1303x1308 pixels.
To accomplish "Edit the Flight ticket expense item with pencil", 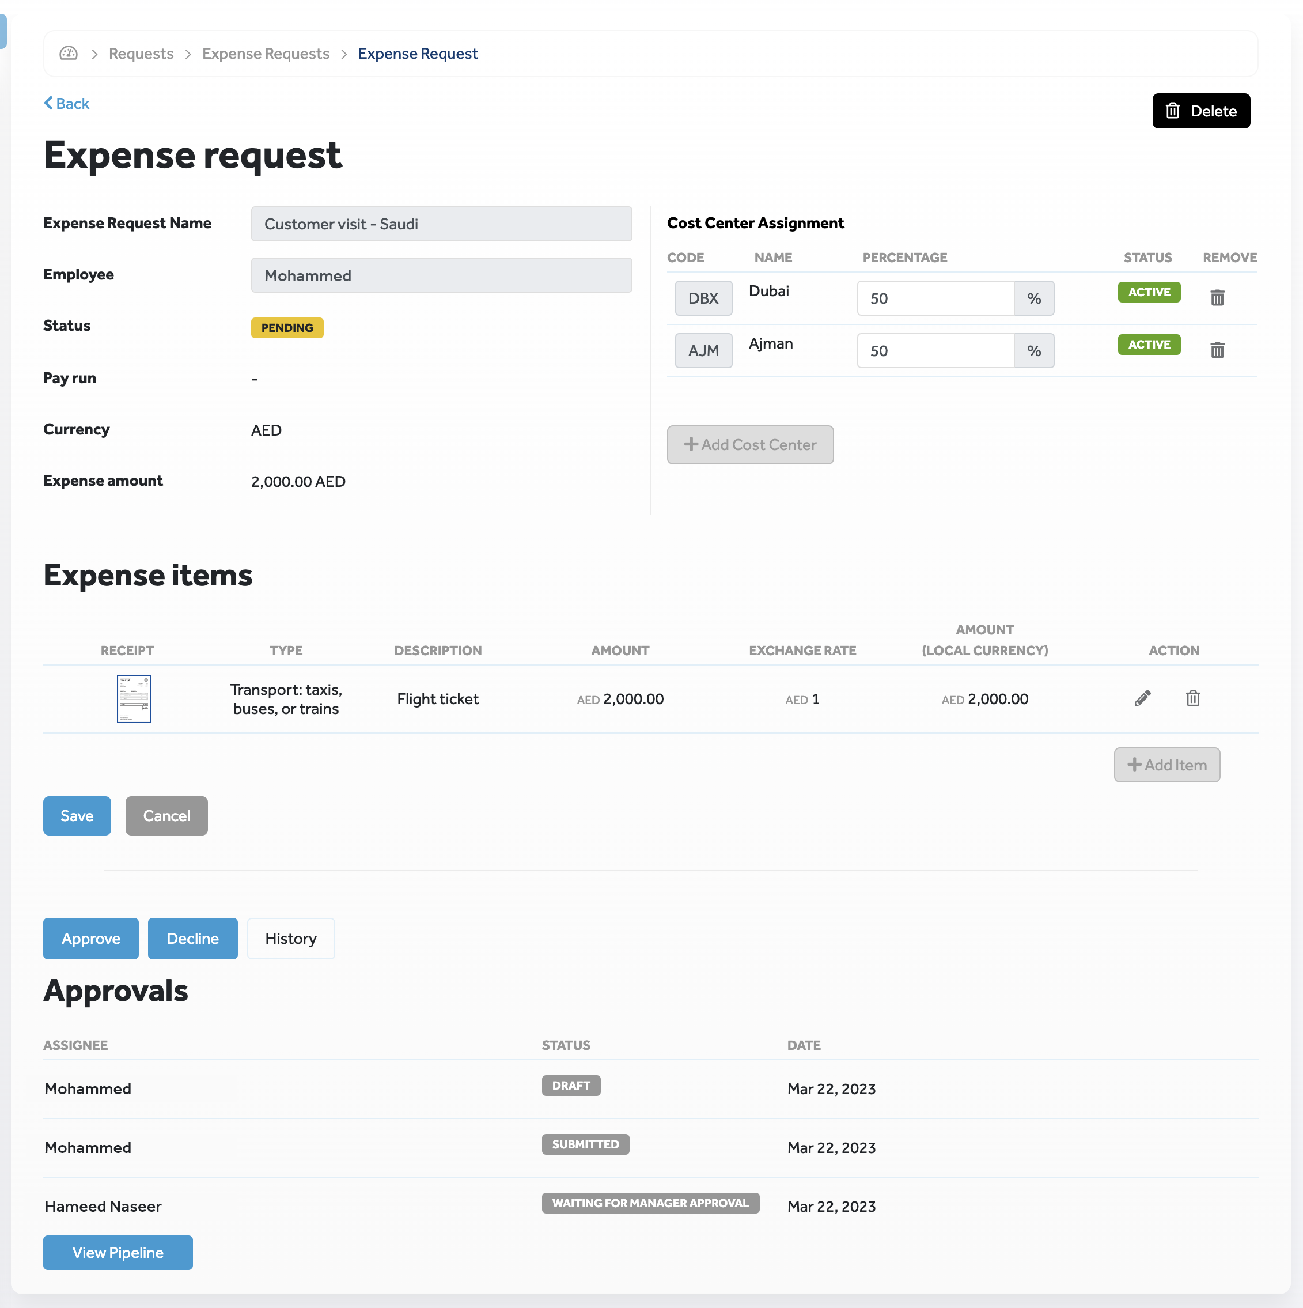I will tap(1142, 698).
